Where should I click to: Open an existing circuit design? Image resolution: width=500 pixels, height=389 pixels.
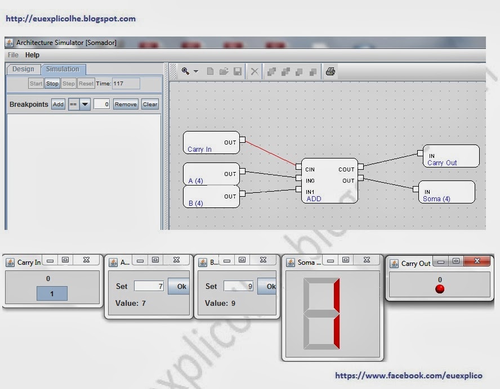click(224, 71)
